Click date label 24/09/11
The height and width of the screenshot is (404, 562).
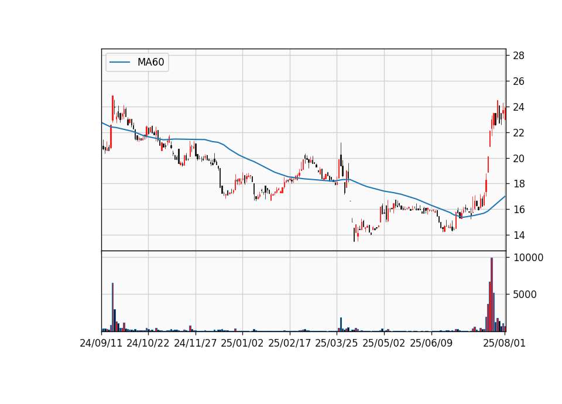(x=101, y=343)
